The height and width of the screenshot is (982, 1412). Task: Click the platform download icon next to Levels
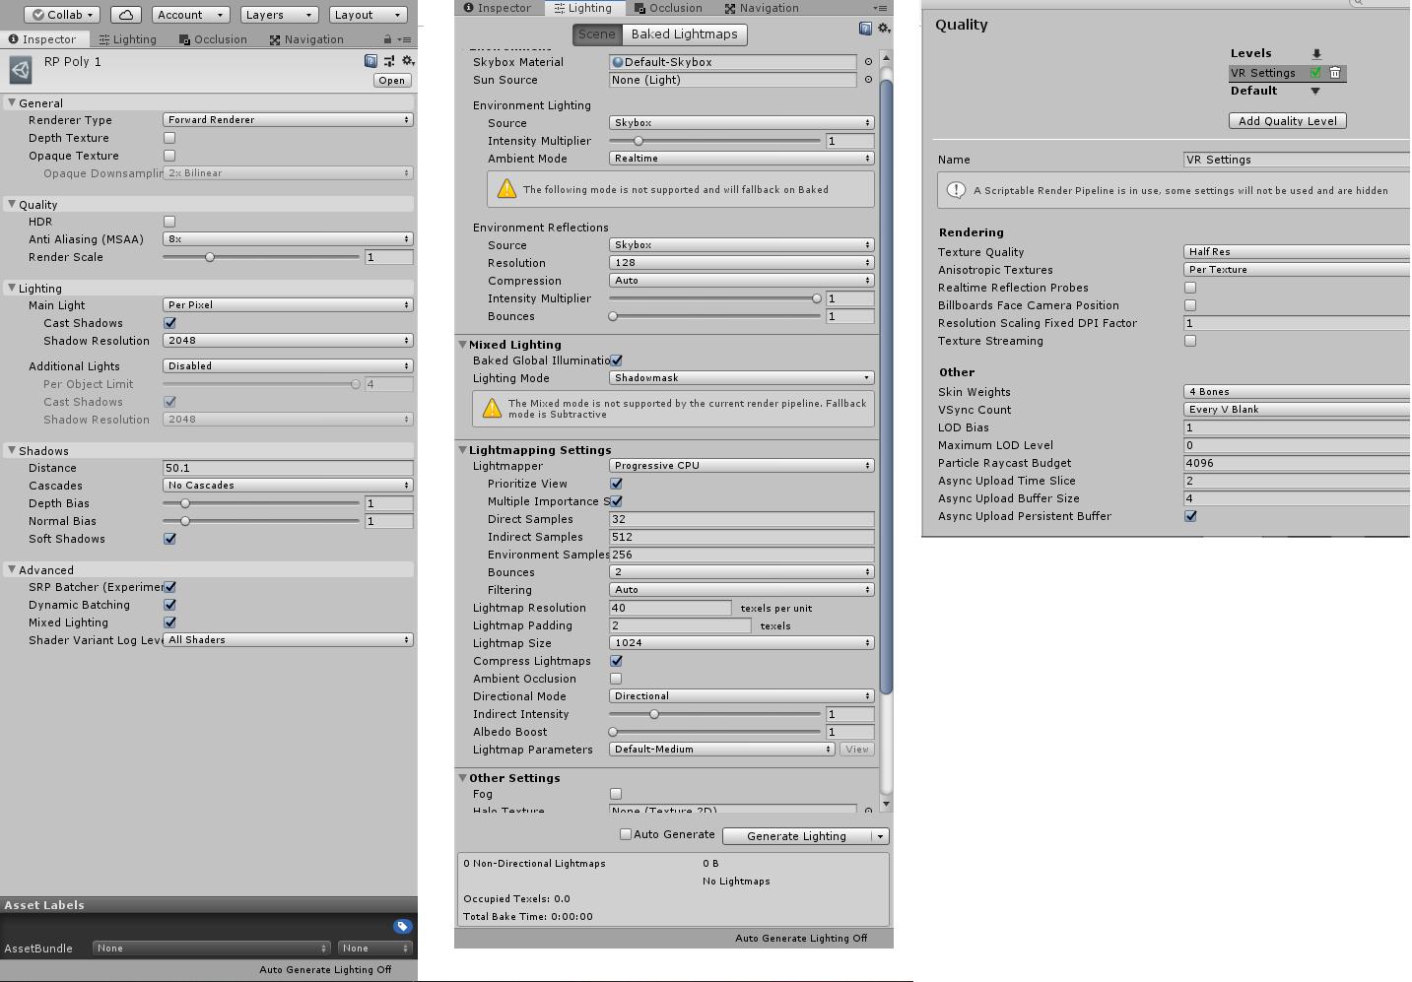1316,53
